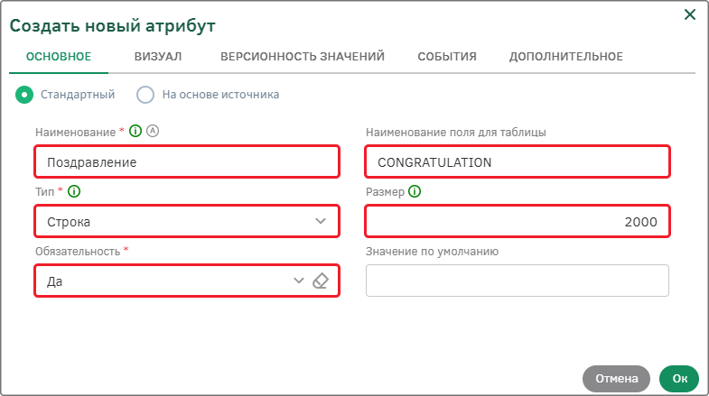The height and width of the screenshot is (396, 709).
Task: Clear Обязательность value with eraser icon
Action: tap(321, 281)
